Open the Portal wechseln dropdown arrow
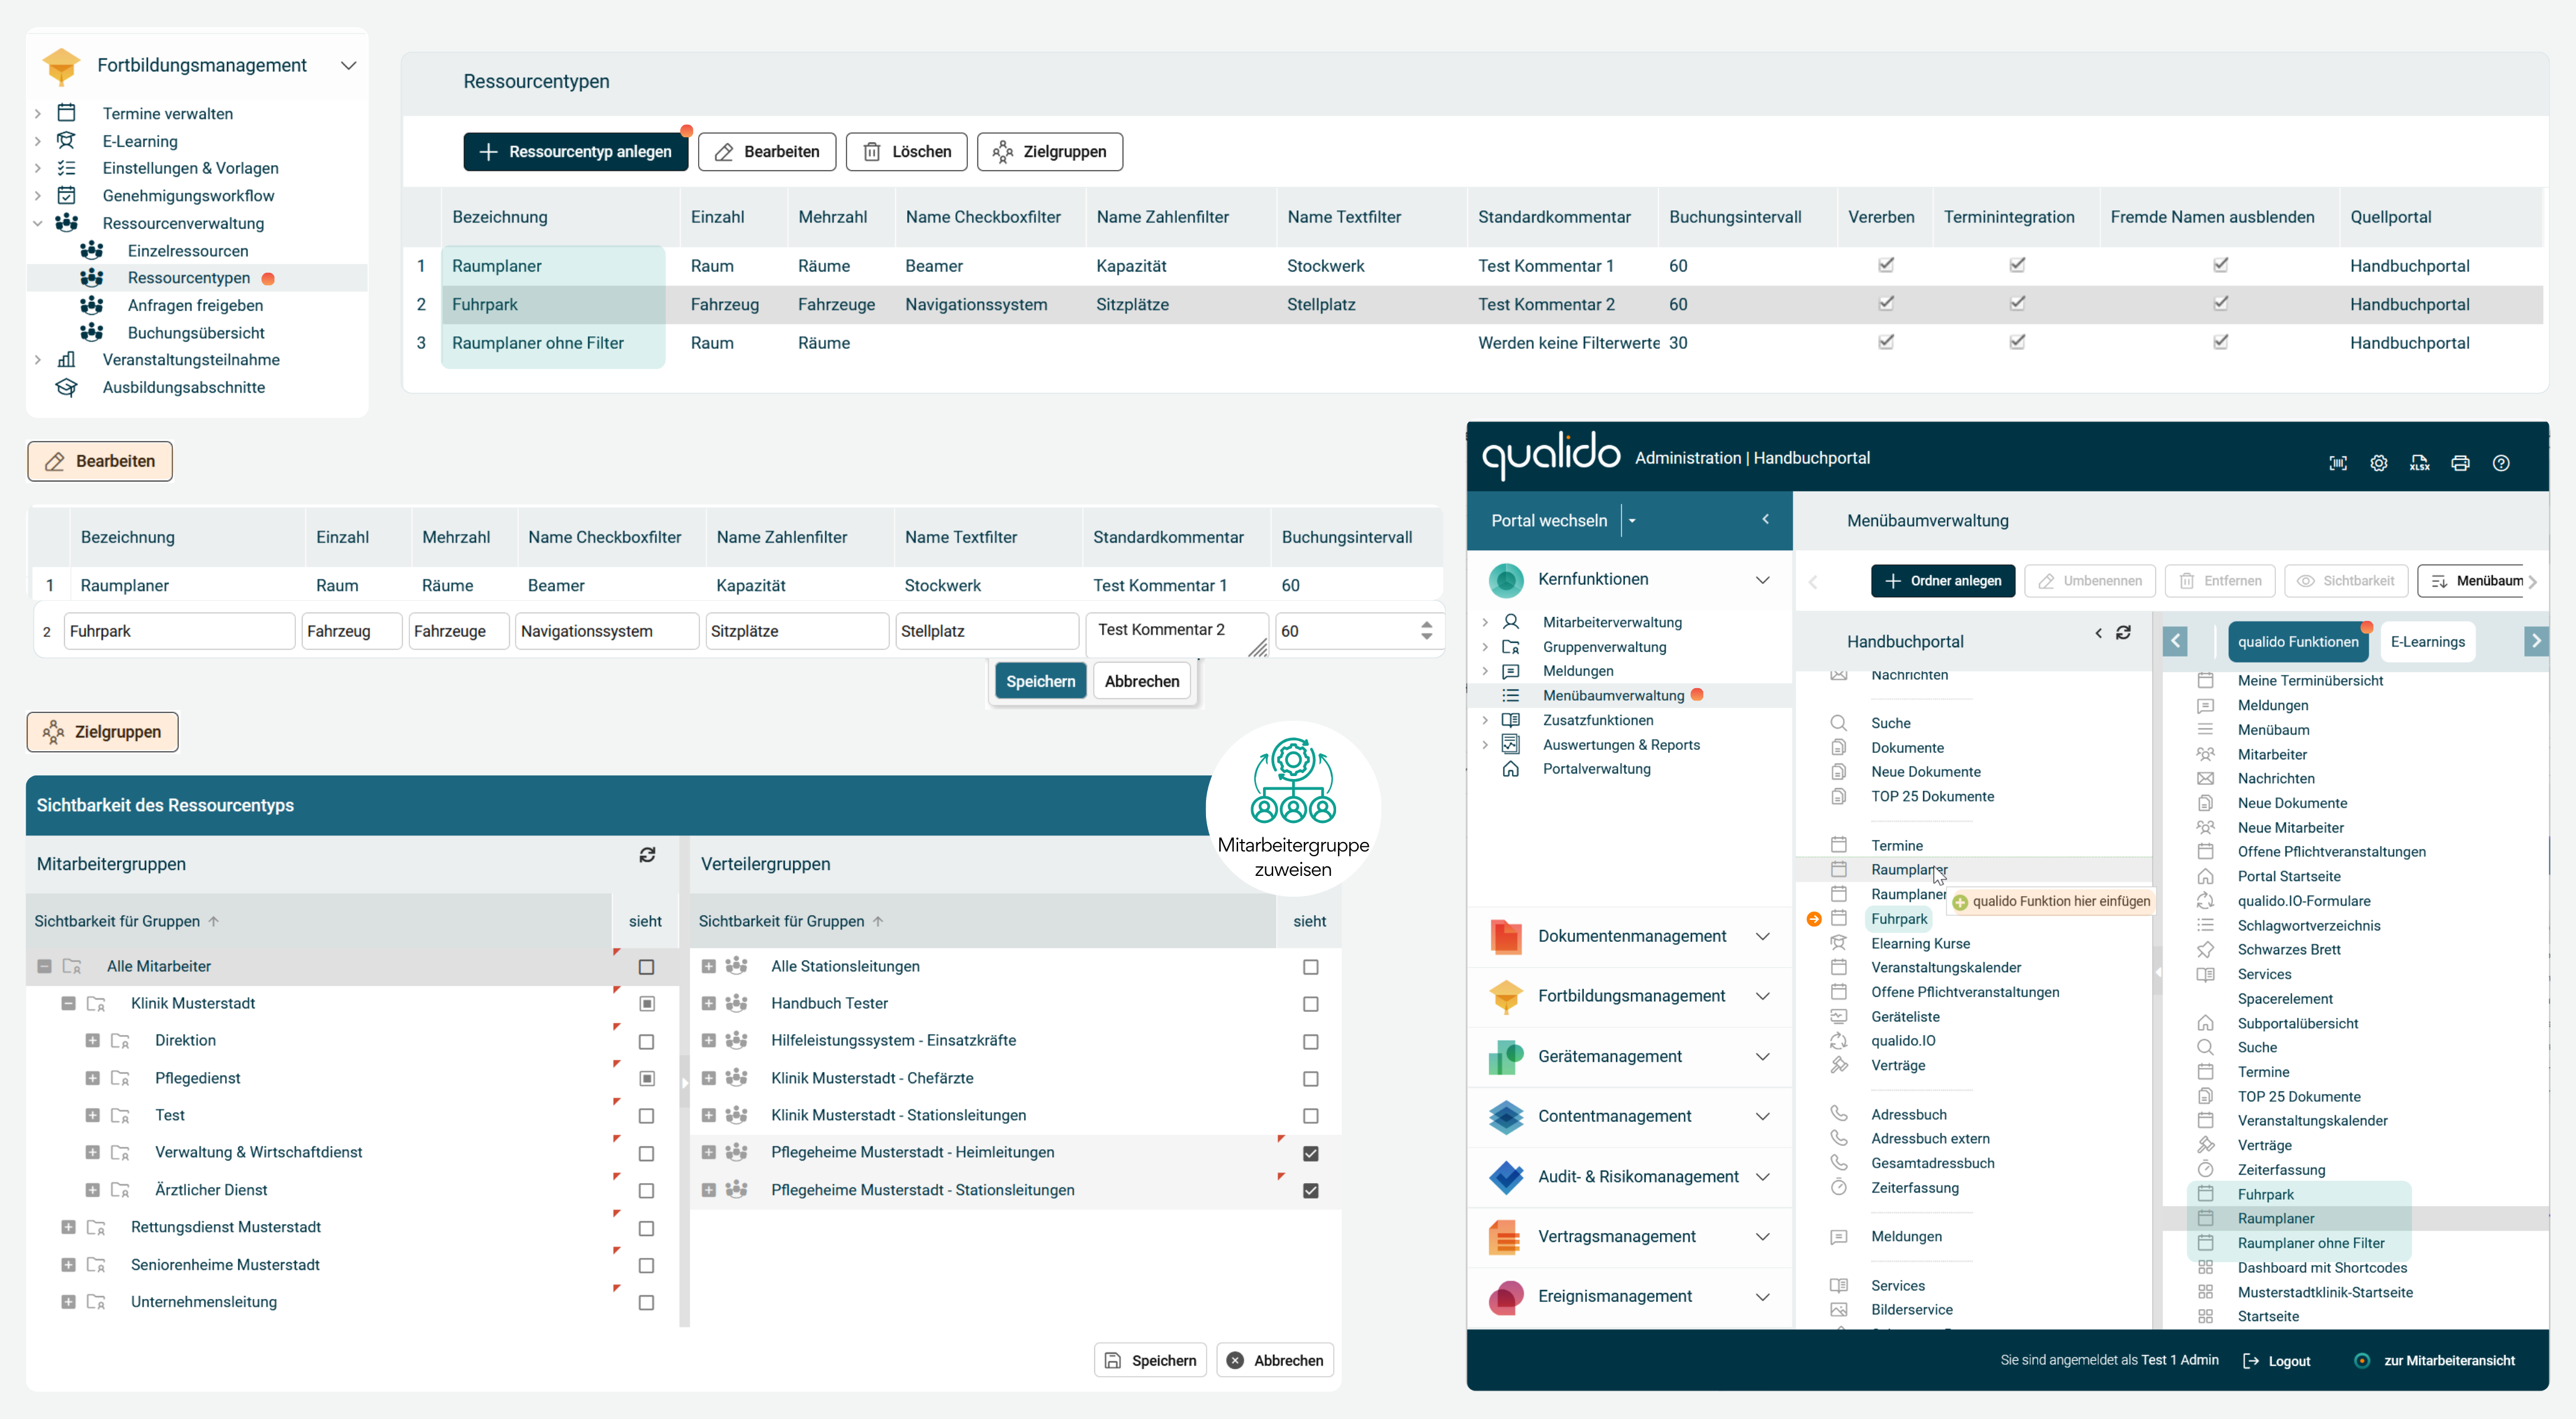 [1632, 521]
